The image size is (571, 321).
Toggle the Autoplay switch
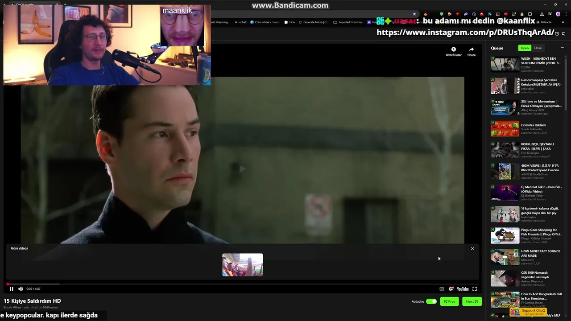[x=431, y=301]
